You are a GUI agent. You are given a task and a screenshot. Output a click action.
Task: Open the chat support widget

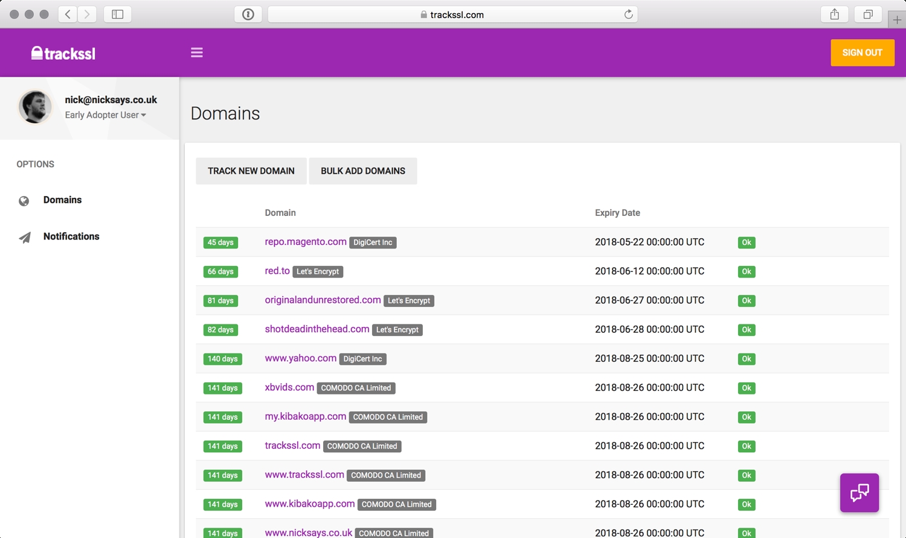point(859,493)
